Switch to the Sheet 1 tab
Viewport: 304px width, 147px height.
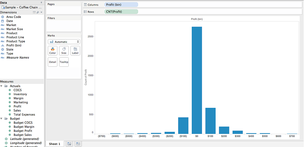point(54,143)
